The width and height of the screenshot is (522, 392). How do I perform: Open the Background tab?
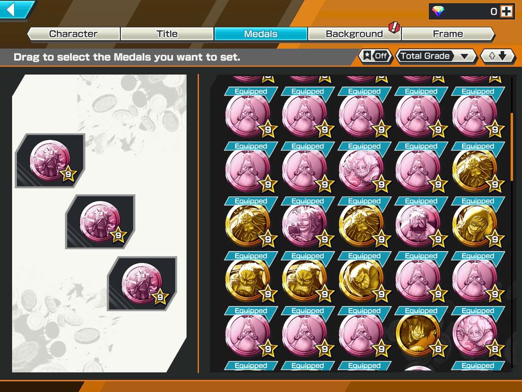click(354, 34)
